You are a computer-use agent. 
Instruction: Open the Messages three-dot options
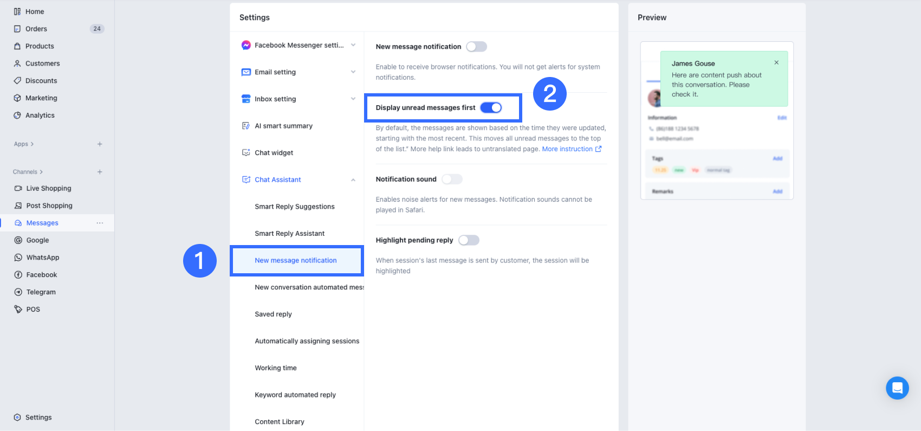[x=100, y=223]
